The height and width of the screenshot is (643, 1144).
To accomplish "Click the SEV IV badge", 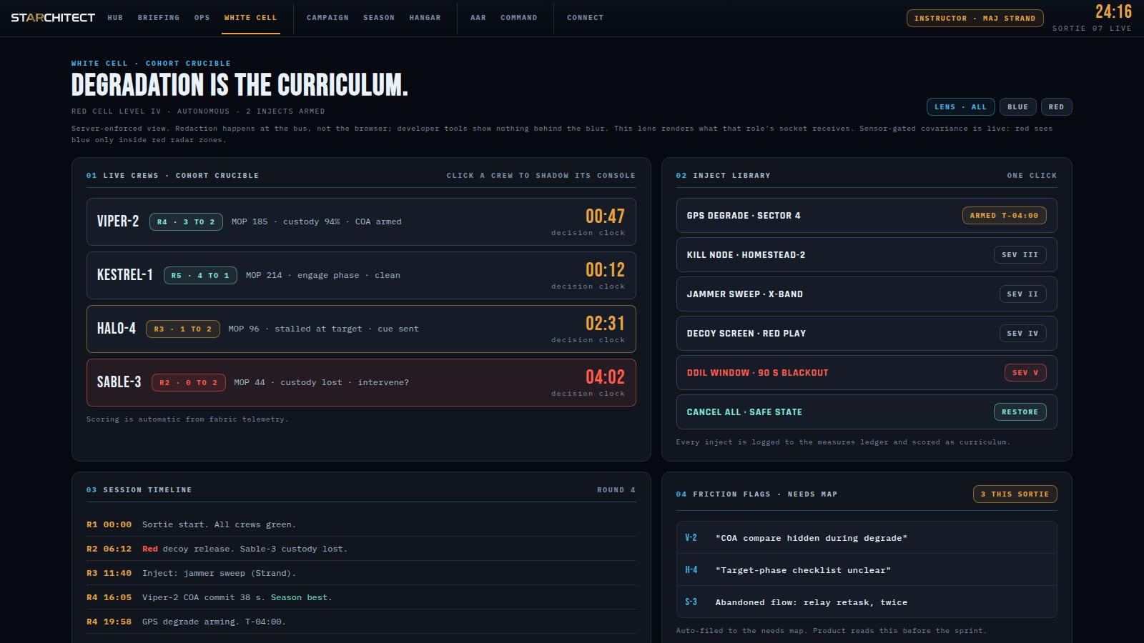I will click(x=1022, y=333).
